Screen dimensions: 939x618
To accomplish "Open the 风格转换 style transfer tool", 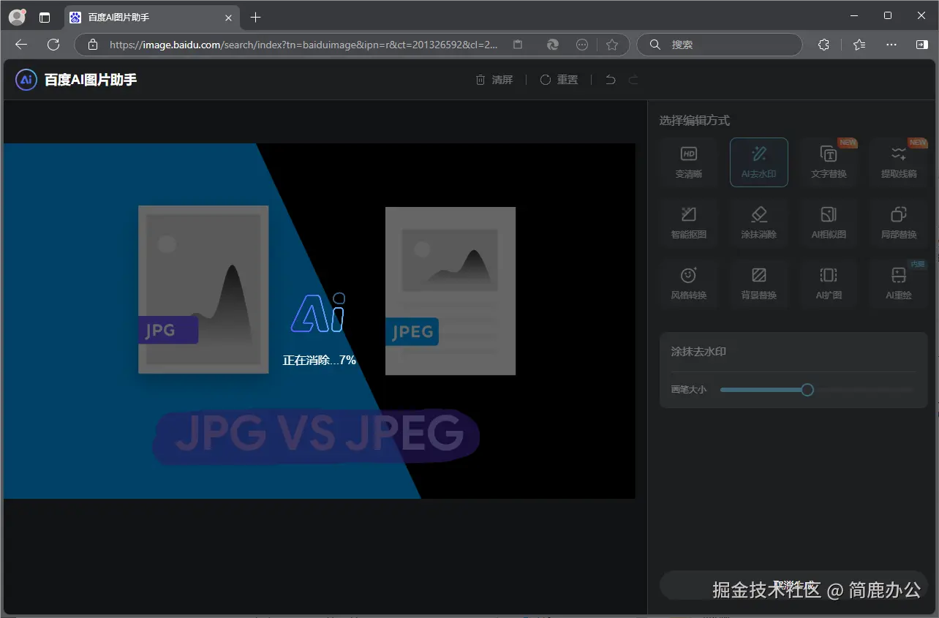I will pos(688,284).
